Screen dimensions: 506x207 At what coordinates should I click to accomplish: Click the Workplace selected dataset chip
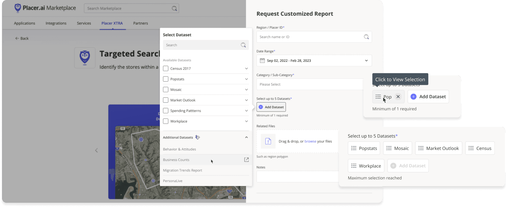[366, 166]
